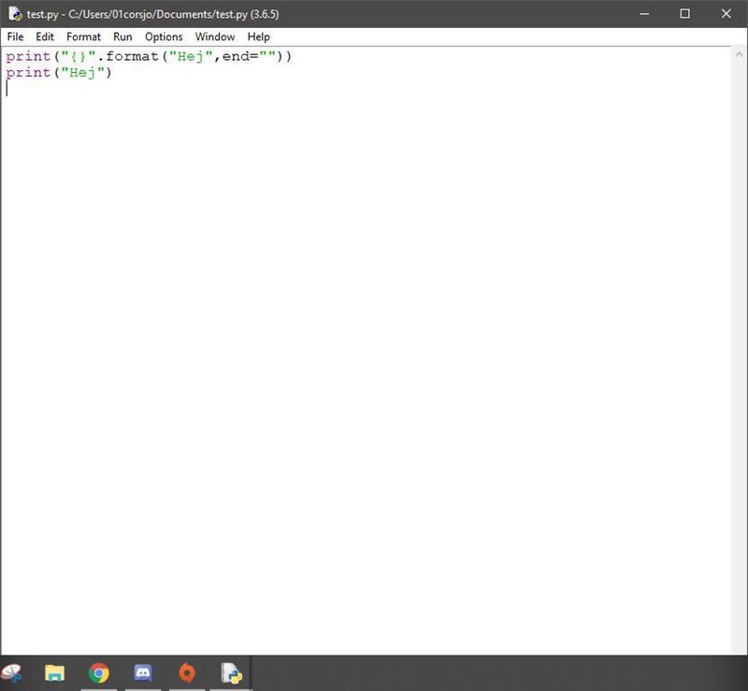This screenshot has width=748, height=691.
Task: Open the Run menu
Action: coord(122,36)
